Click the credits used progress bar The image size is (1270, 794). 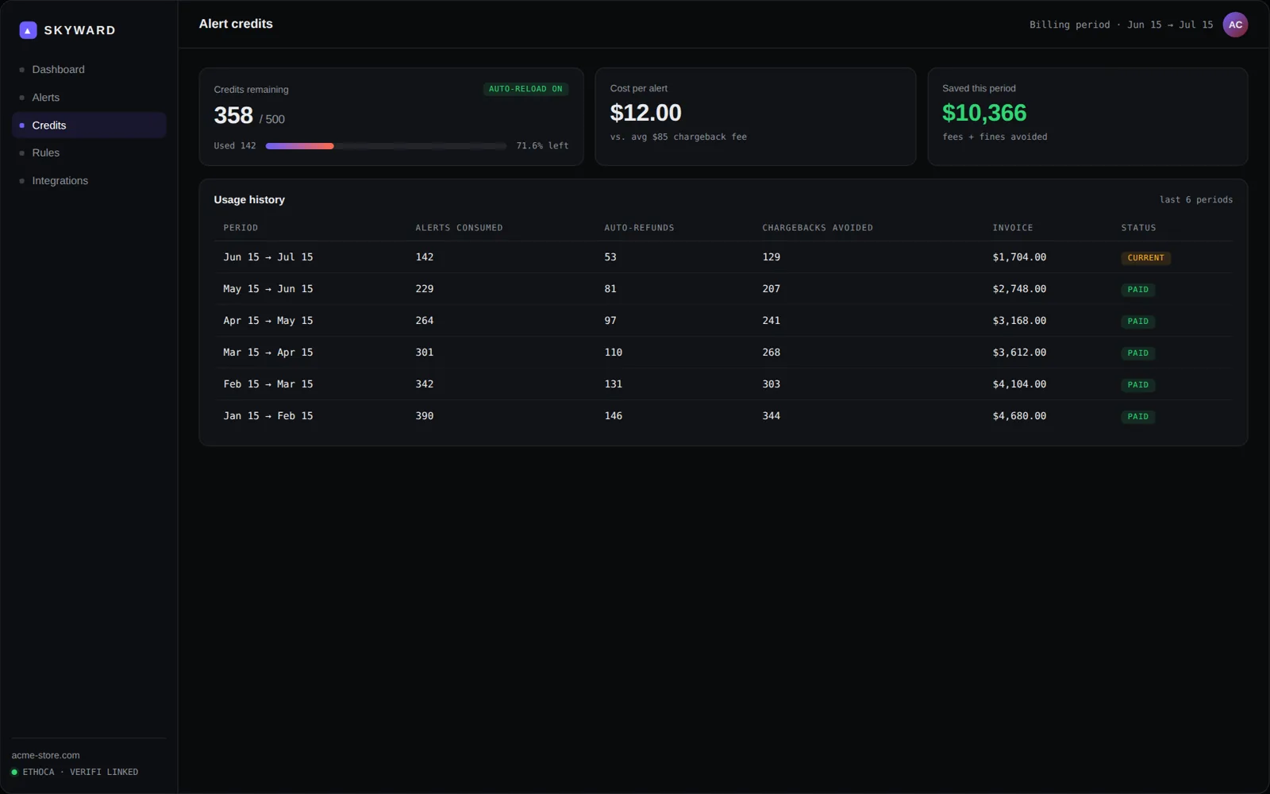(x=386, y=146)
